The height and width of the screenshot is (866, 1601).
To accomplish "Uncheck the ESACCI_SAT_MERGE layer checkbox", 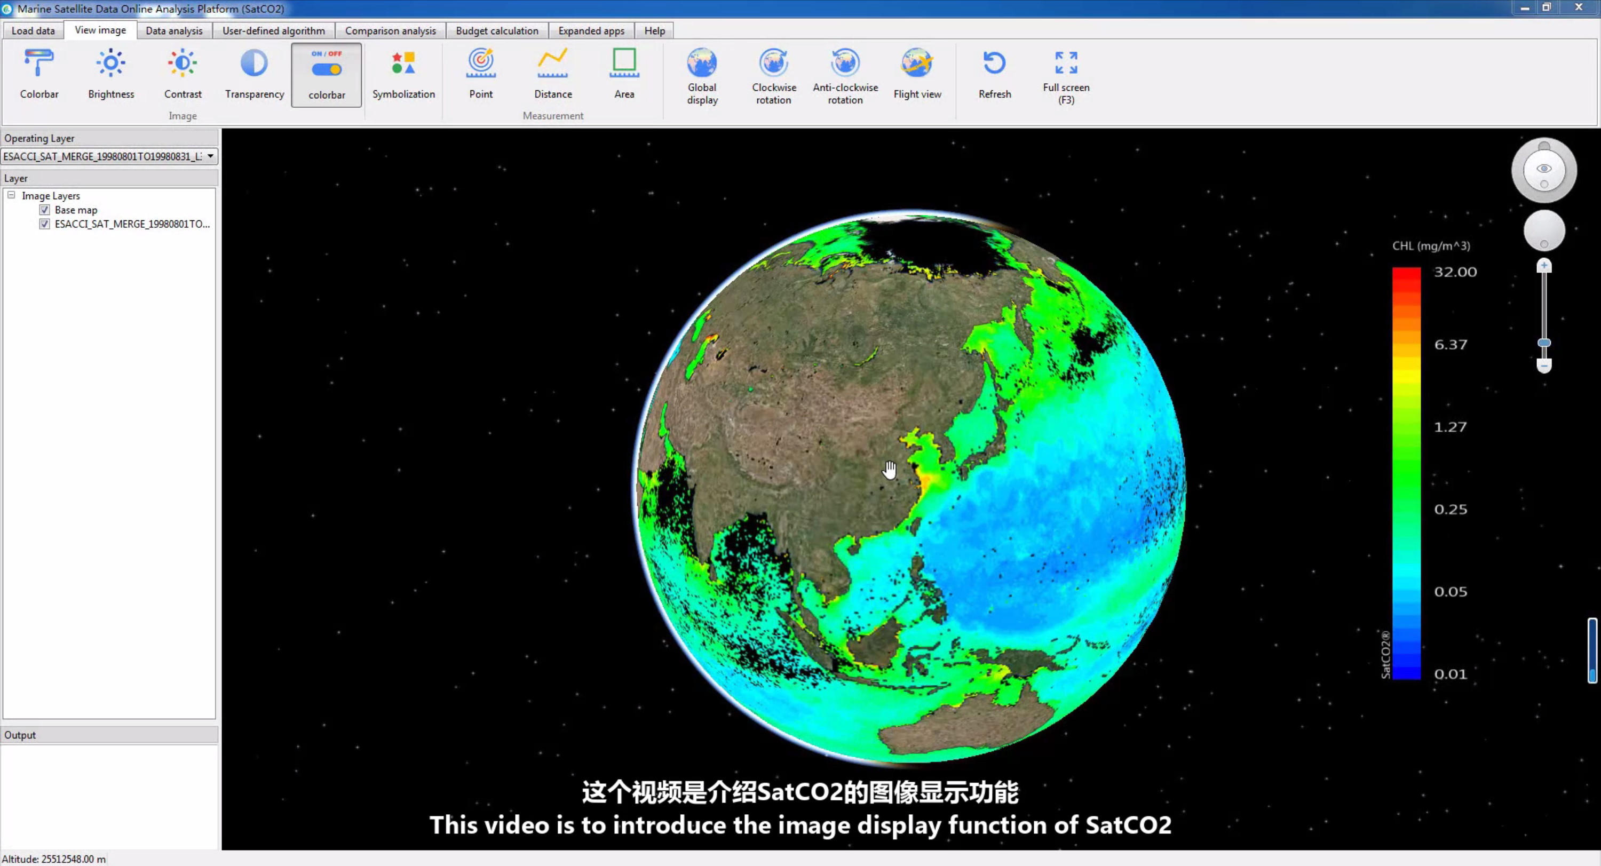I will point(44,224).
